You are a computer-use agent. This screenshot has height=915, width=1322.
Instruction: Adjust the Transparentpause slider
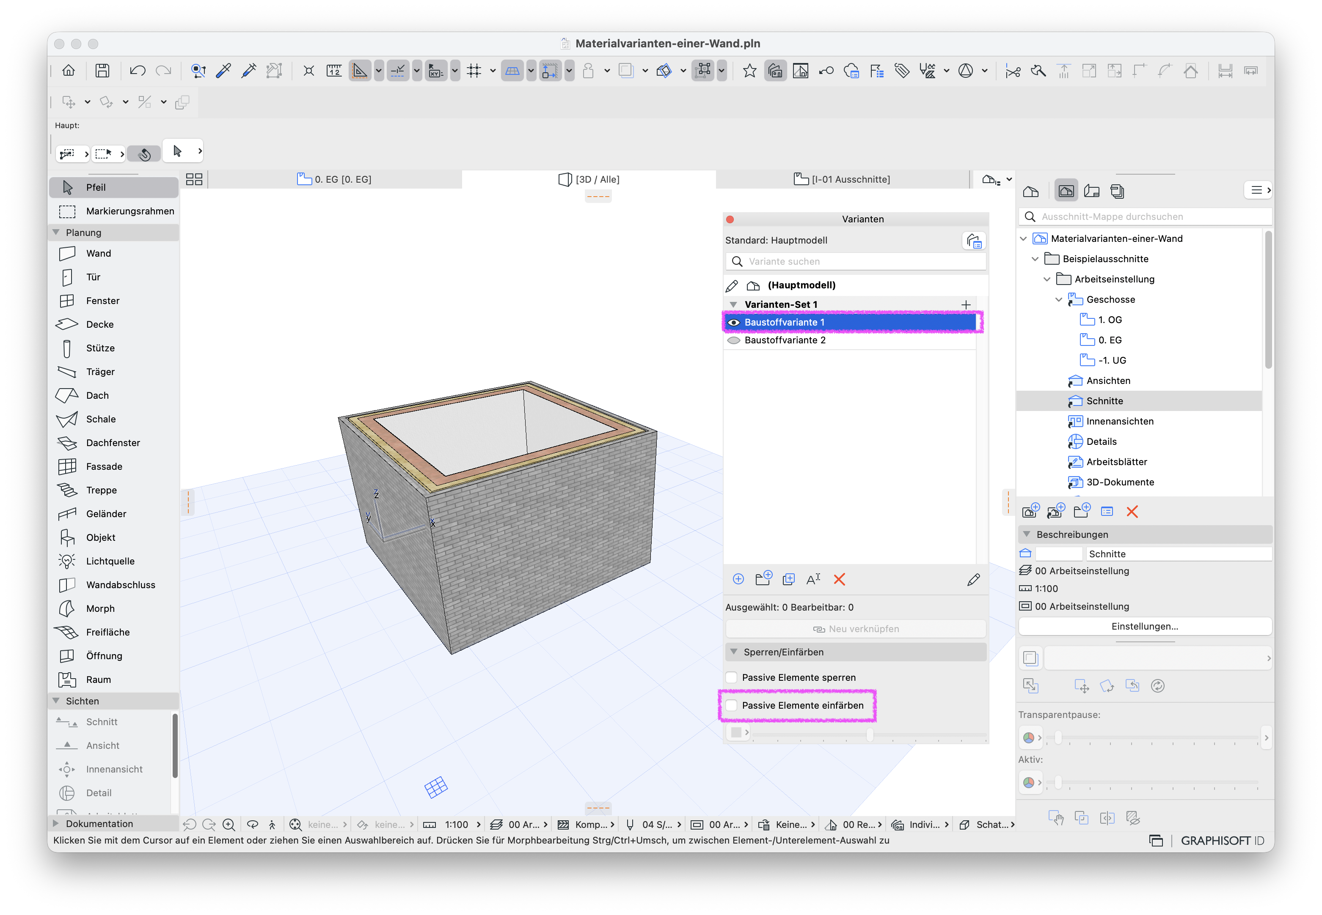1058,738
